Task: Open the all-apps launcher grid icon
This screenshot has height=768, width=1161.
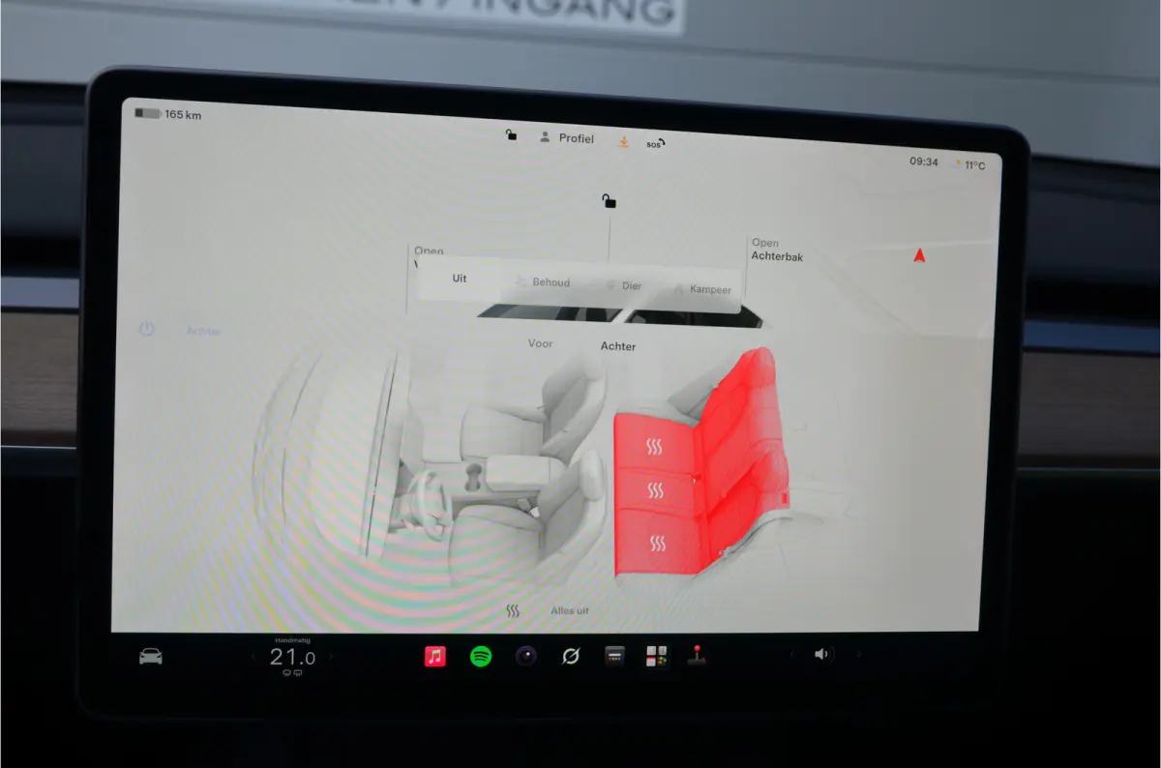Action: click(657, 656)
